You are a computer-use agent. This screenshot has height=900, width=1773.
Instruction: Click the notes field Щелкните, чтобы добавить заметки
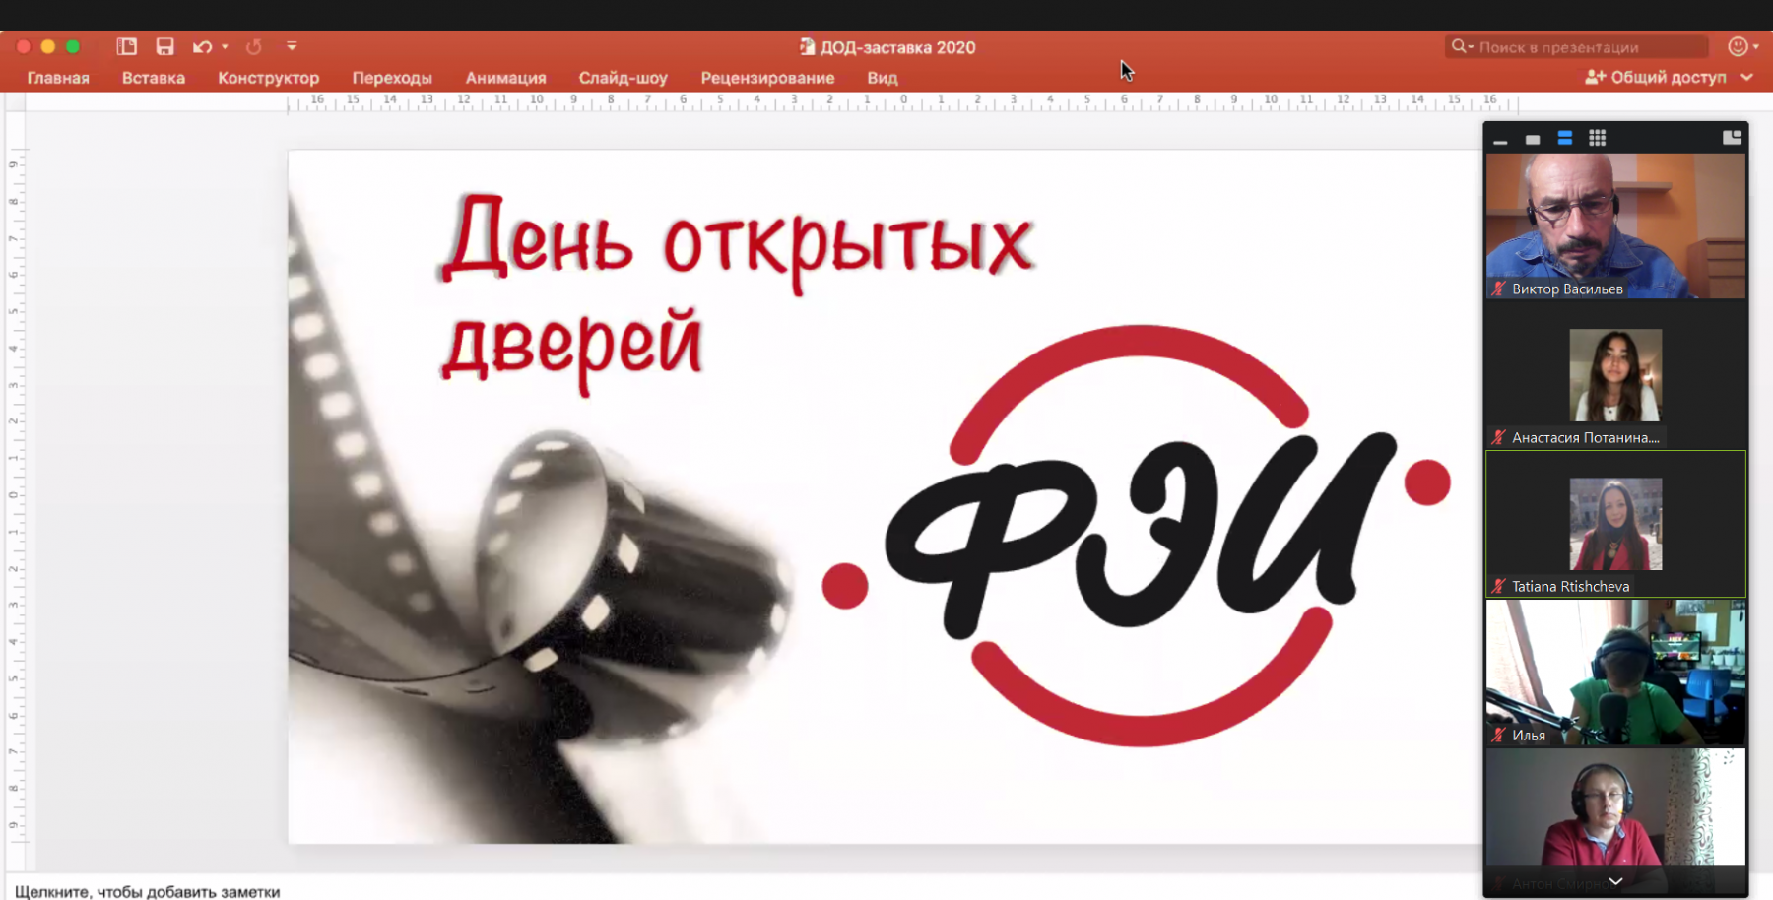point(148,891)
